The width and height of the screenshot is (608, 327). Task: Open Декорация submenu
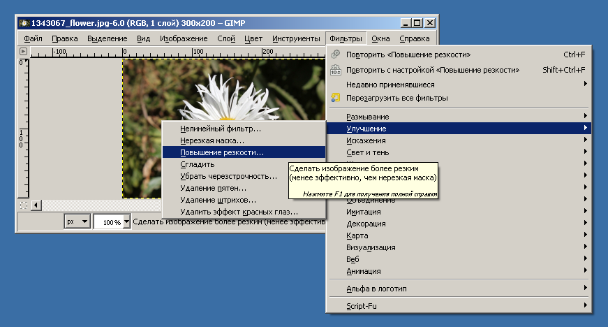point(459,224)
